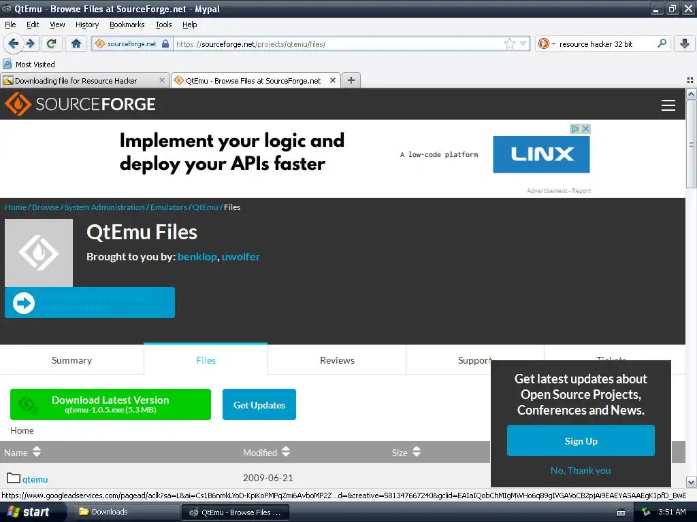697x522 pixels.
Task: Sort files by Modified column arrows
Action: (x=286, y=452)
